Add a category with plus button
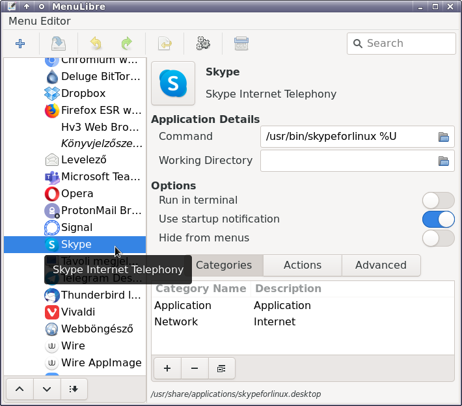This screenshot has width=462, height=406. click(167, 368)
